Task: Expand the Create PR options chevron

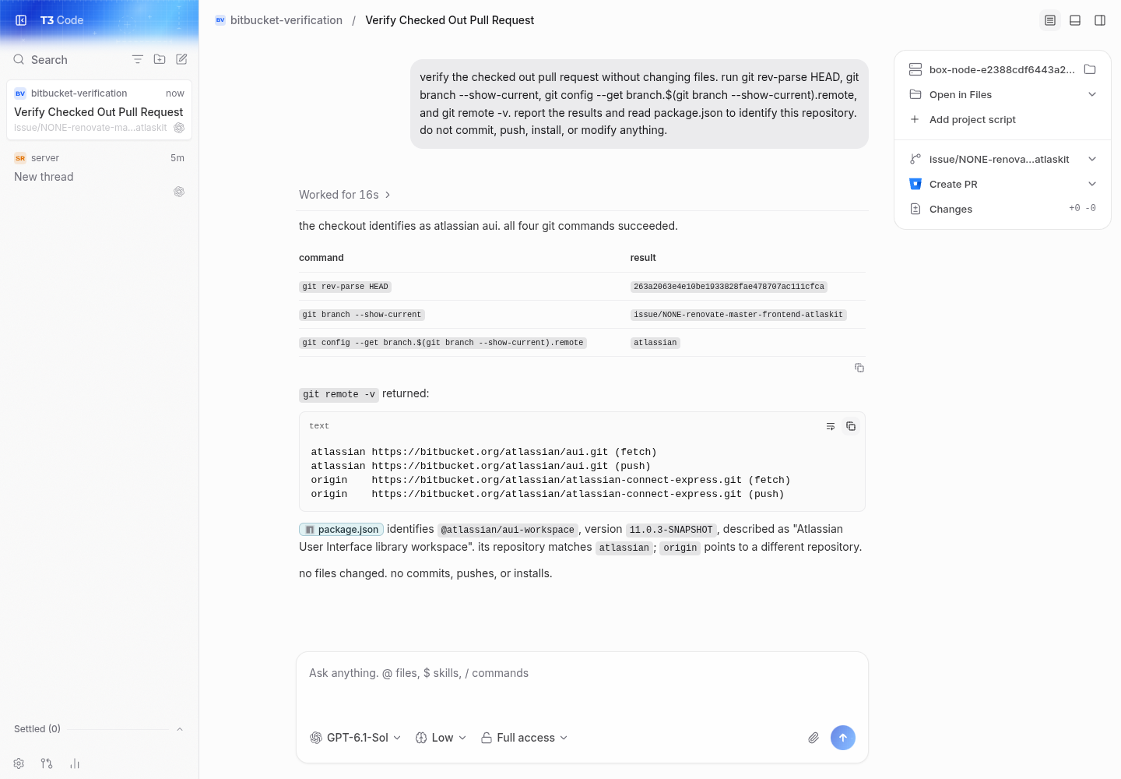Action: click(1092, 184)
